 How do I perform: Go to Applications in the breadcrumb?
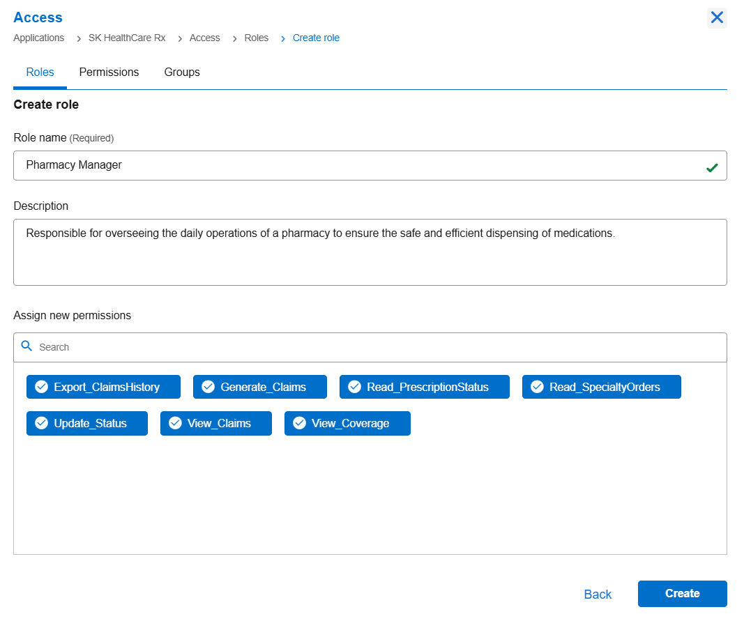39,38
